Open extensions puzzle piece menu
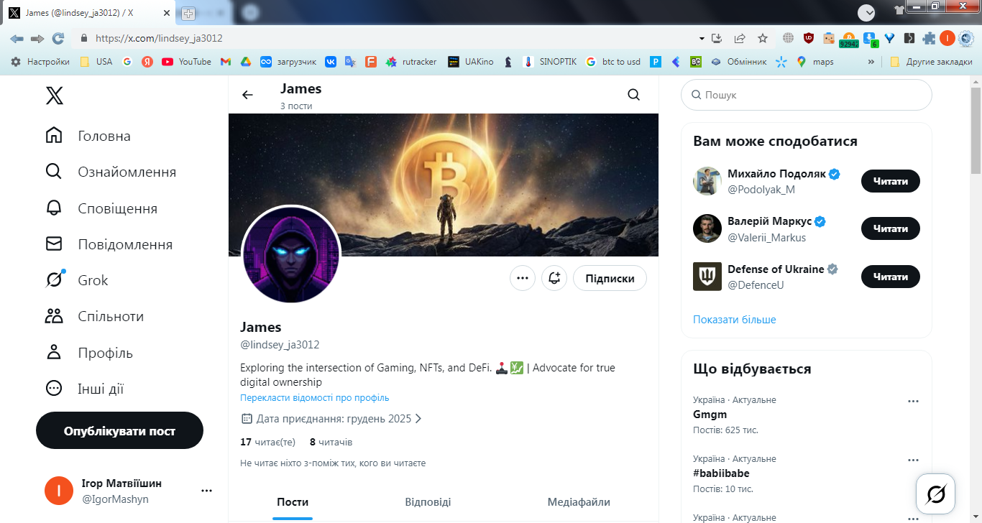Image resolution: width=982 pixels, height=523 pixels. tap(929, 38)
